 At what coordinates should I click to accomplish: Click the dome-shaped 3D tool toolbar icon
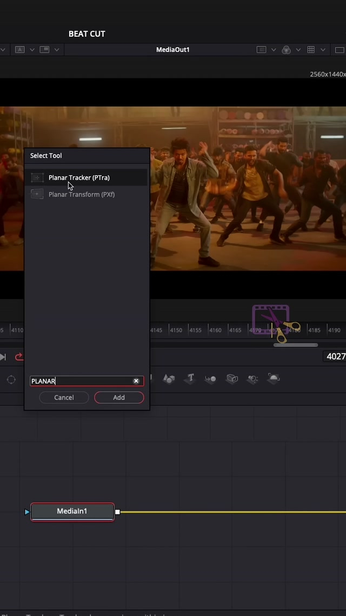coord(274,379)
